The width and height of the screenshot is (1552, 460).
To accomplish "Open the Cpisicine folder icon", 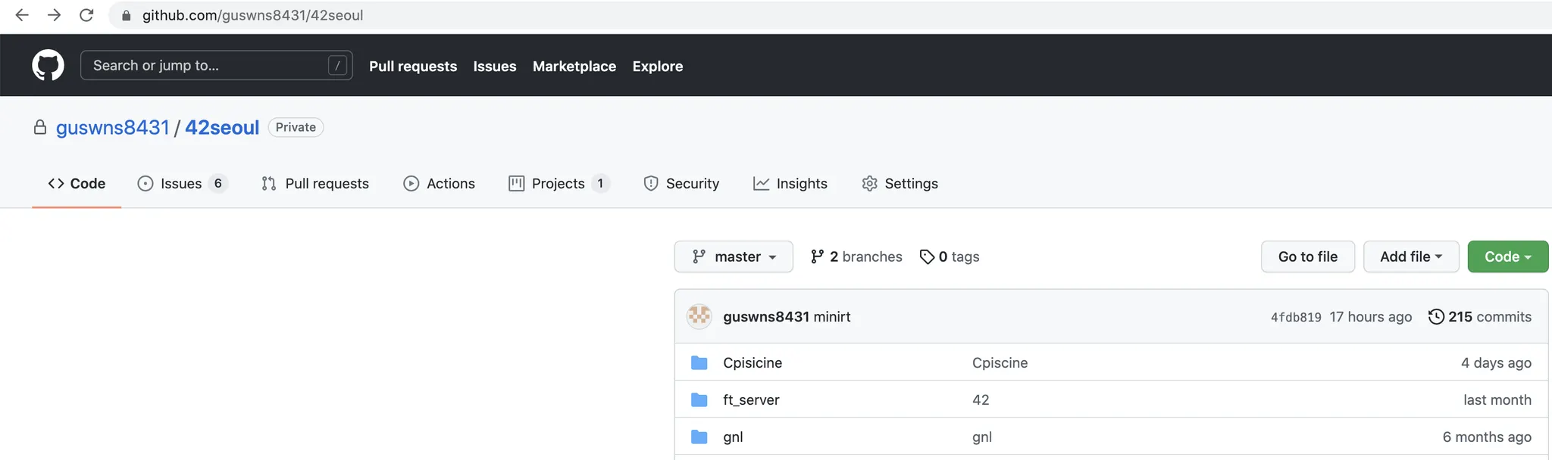I will pyautogui.click(x=699, y=363).
